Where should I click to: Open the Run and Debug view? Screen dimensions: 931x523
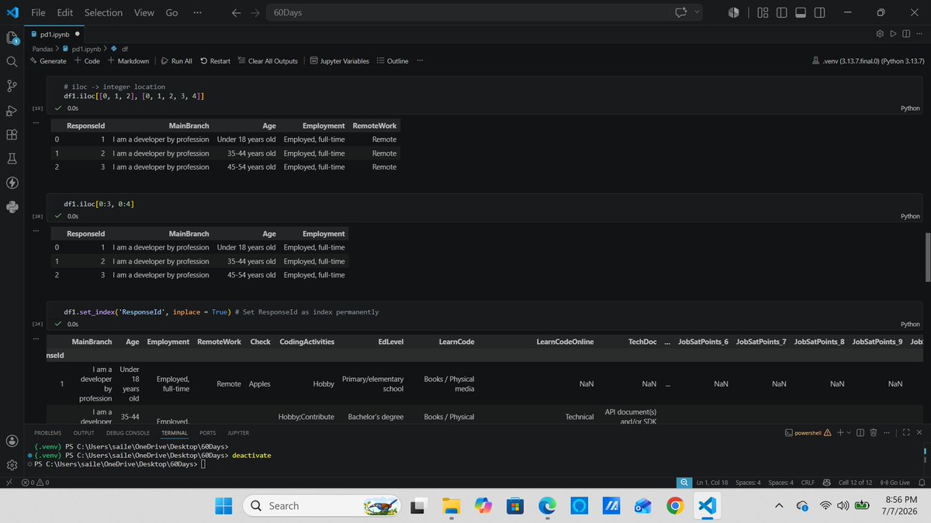[12, 110]
